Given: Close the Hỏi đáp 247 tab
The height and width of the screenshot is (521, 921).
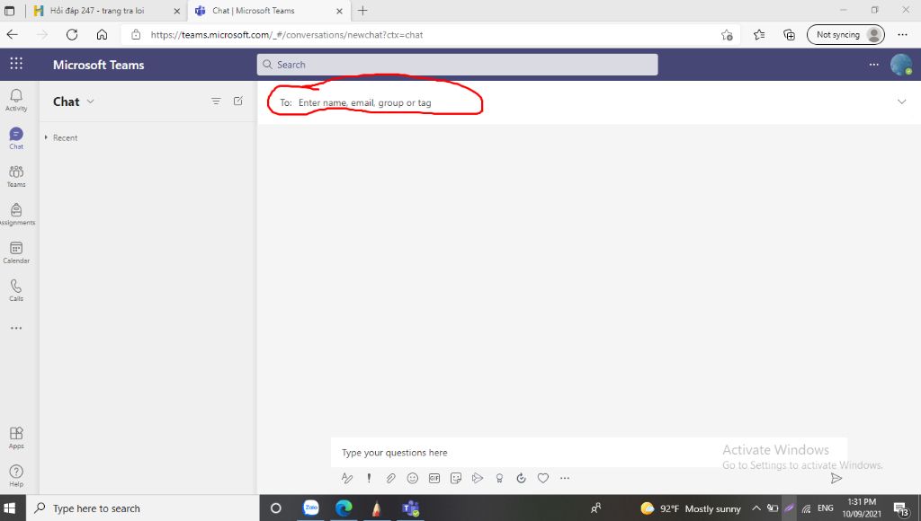Looking at the screenshot, I should point(177,11).
